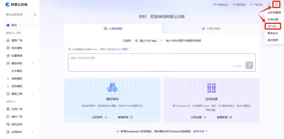
Task: Open 语音模型 in sidebar
Action: coord(17,79)
